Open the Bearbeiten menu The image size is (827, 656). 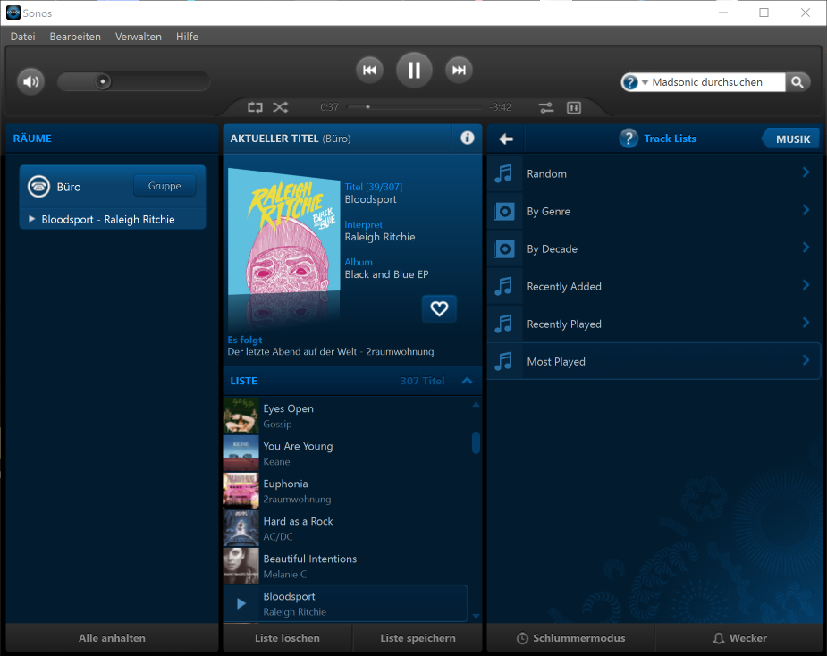(75, 37)
